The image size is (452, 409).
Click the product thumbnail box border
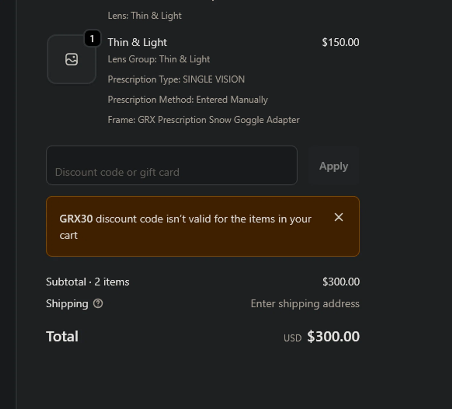click(48, 72)
